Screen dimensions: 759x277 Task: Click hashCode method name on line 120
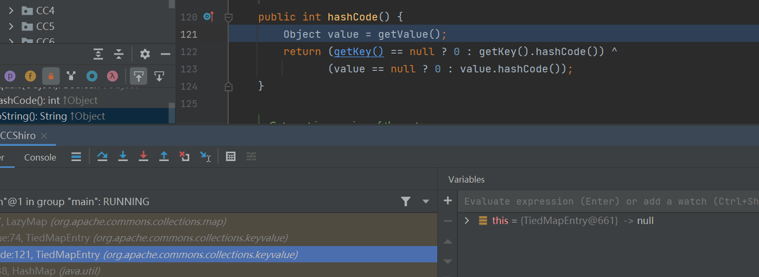[353, 17]
